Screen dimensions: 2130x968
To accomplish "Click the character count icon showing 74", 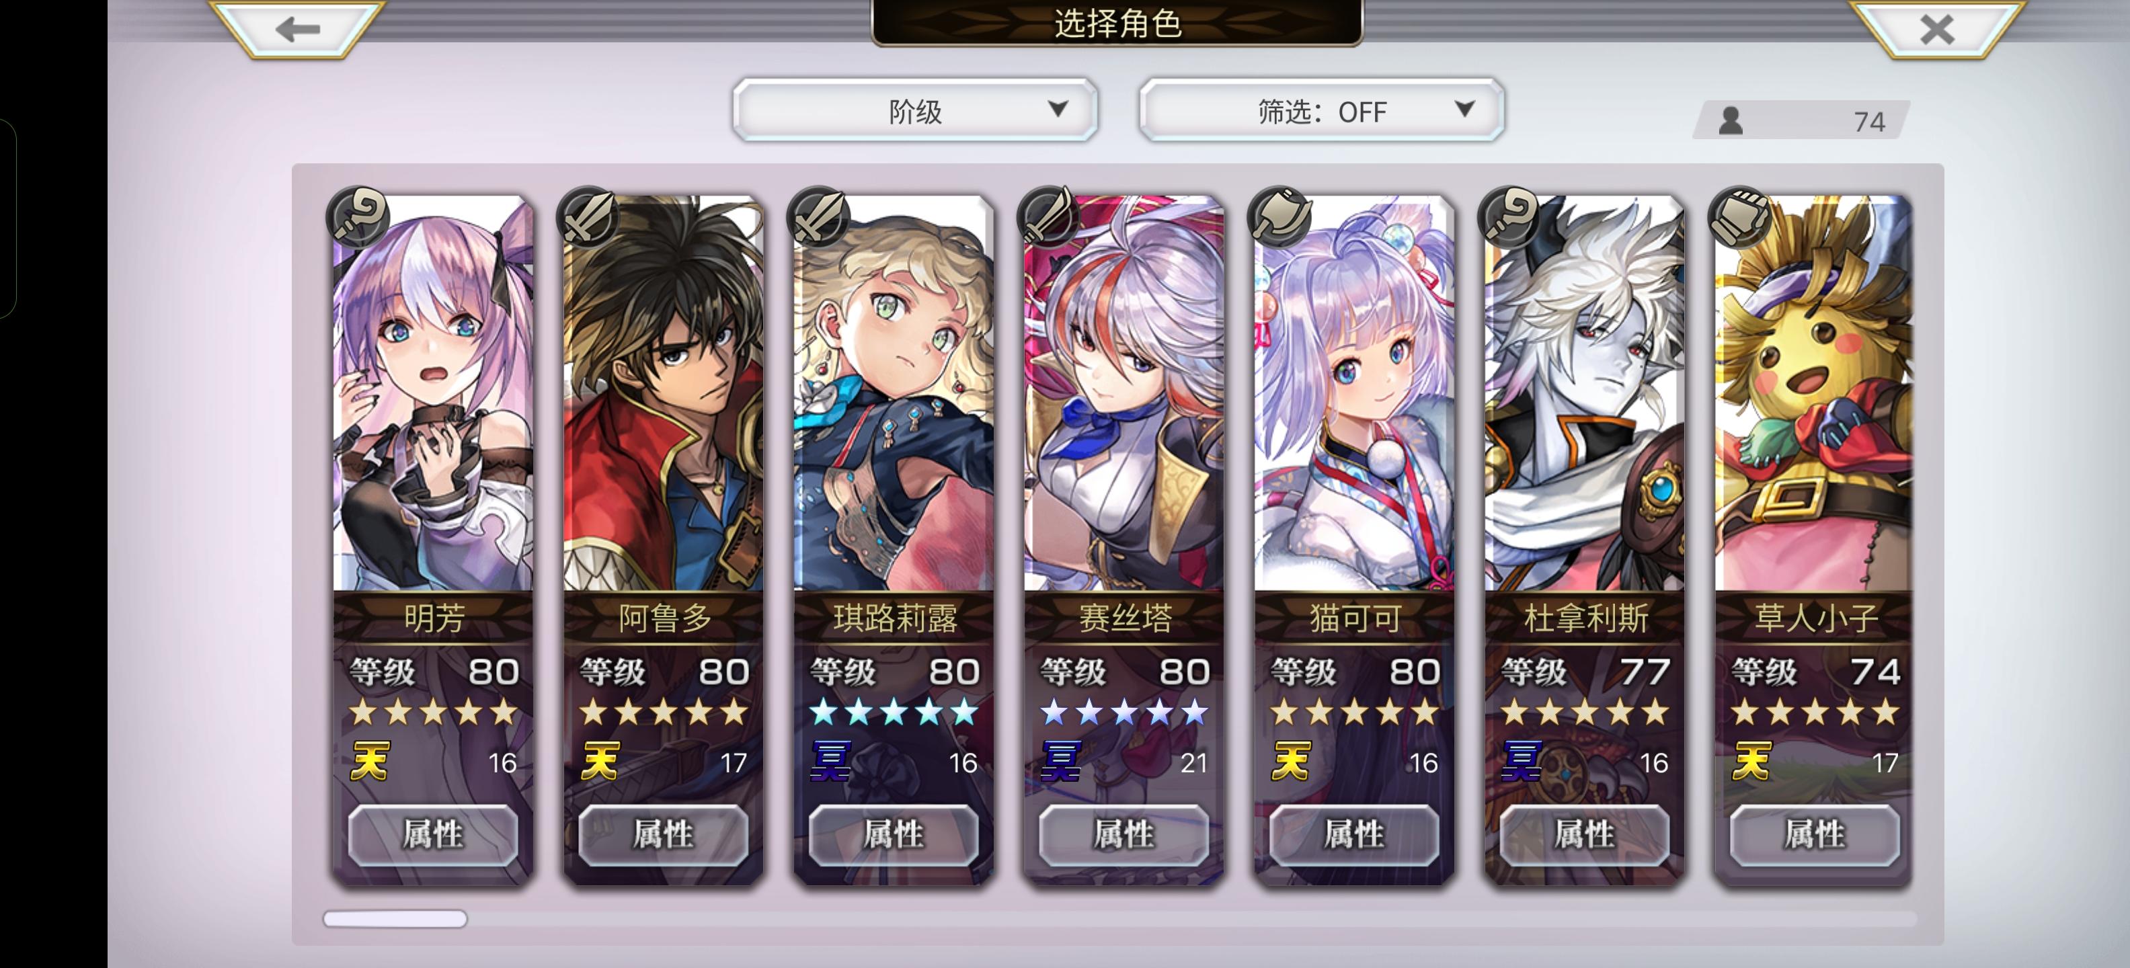I will coord(1731,121).
